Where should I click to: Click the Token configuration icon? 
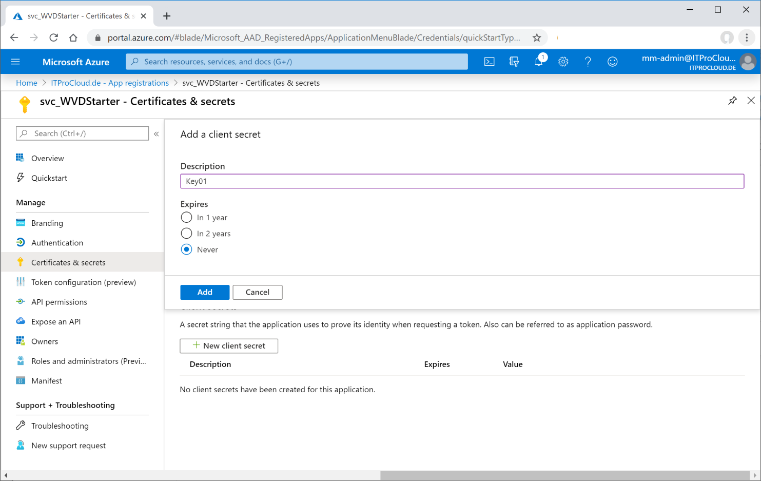pyautogui.click(x=21, y=282)
